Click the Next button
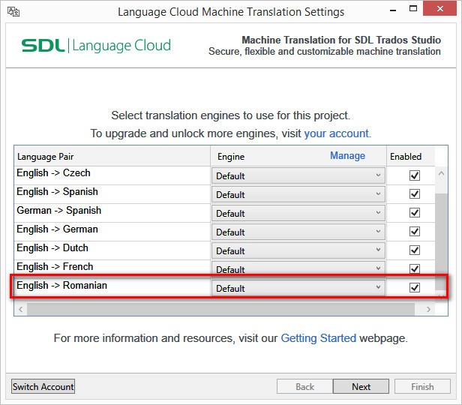The image size is (462, 405). pos(361,386)
